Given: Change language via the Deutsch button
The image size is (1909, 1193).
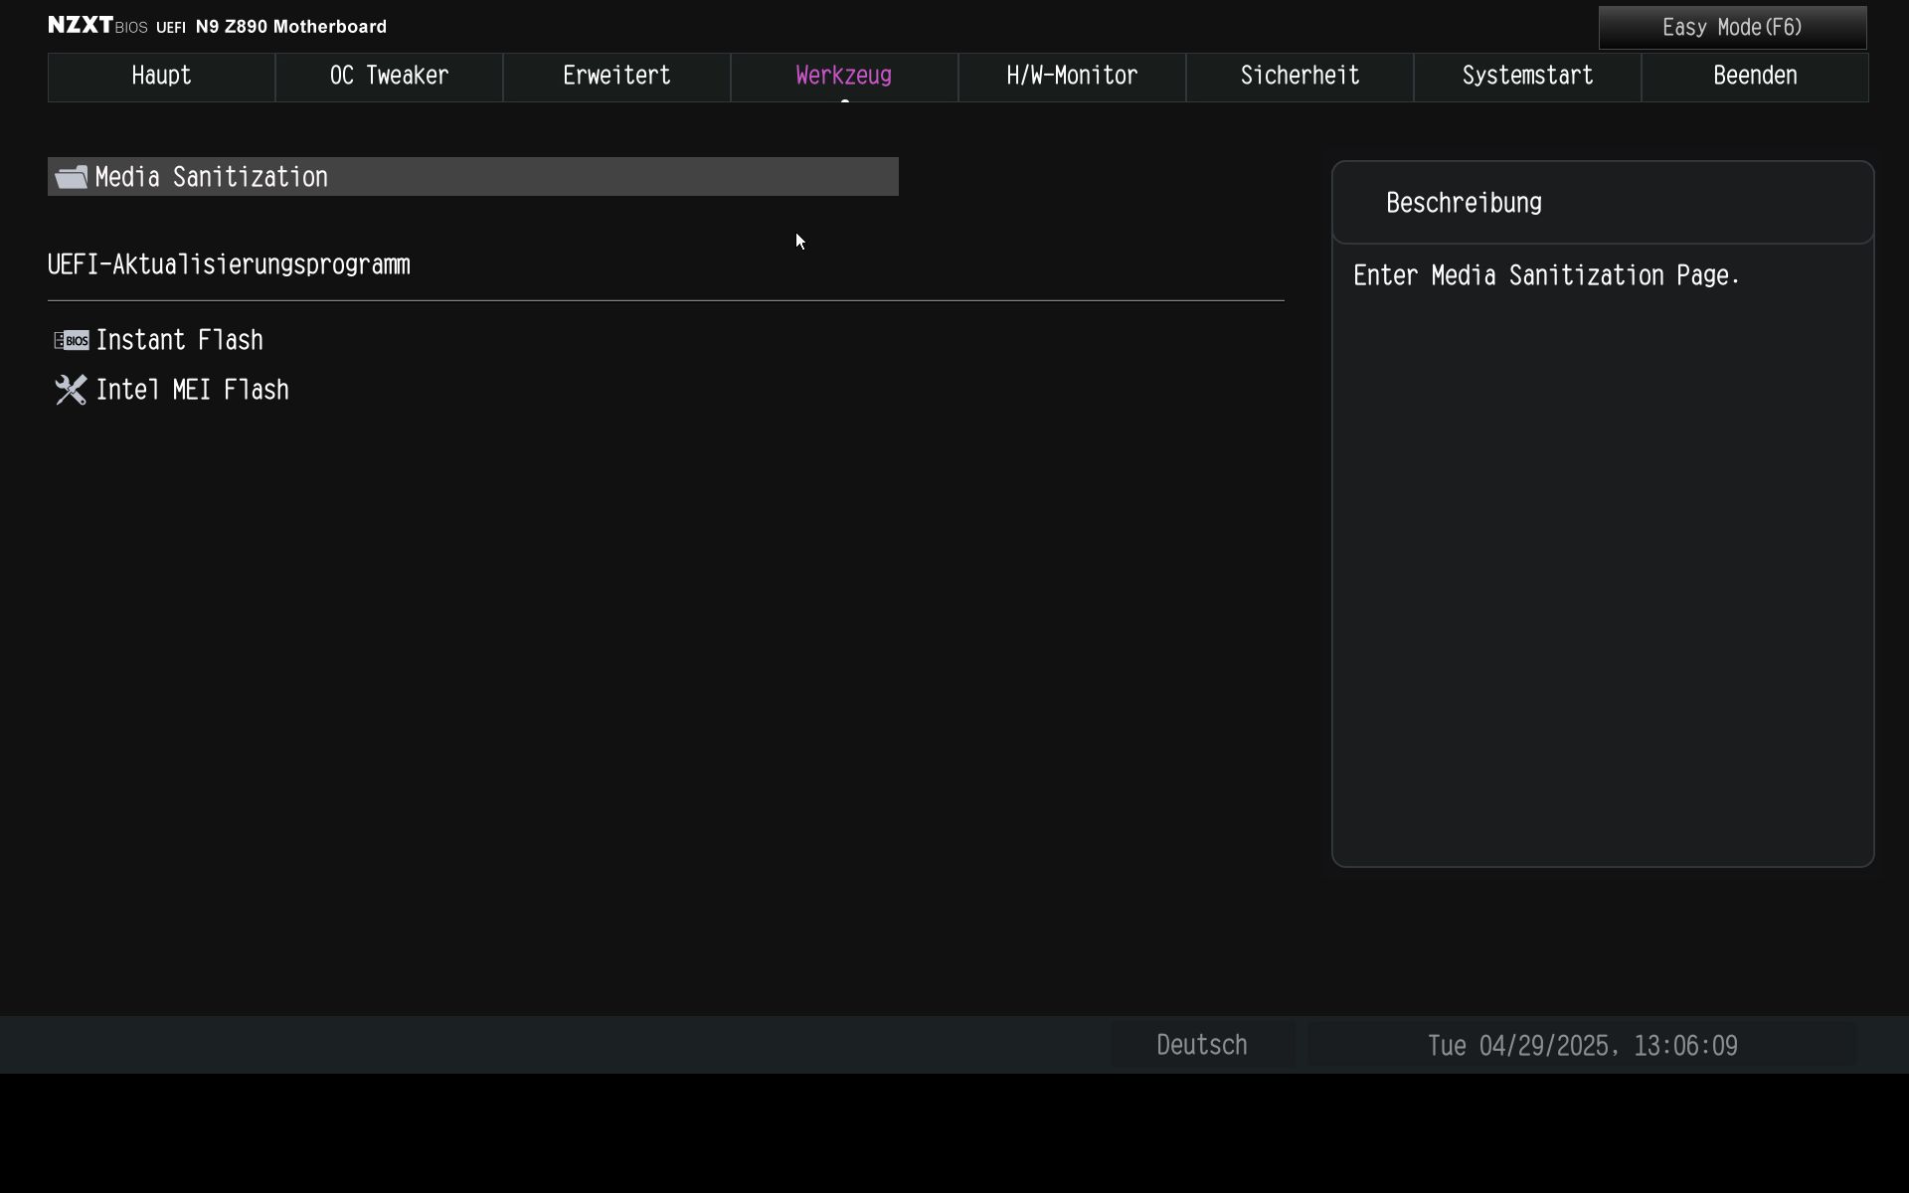Looking at the screenshot, I should click(1201, 1045).
